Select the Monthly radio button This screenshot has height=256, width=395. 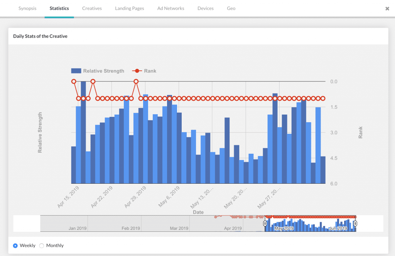(42, 246)
